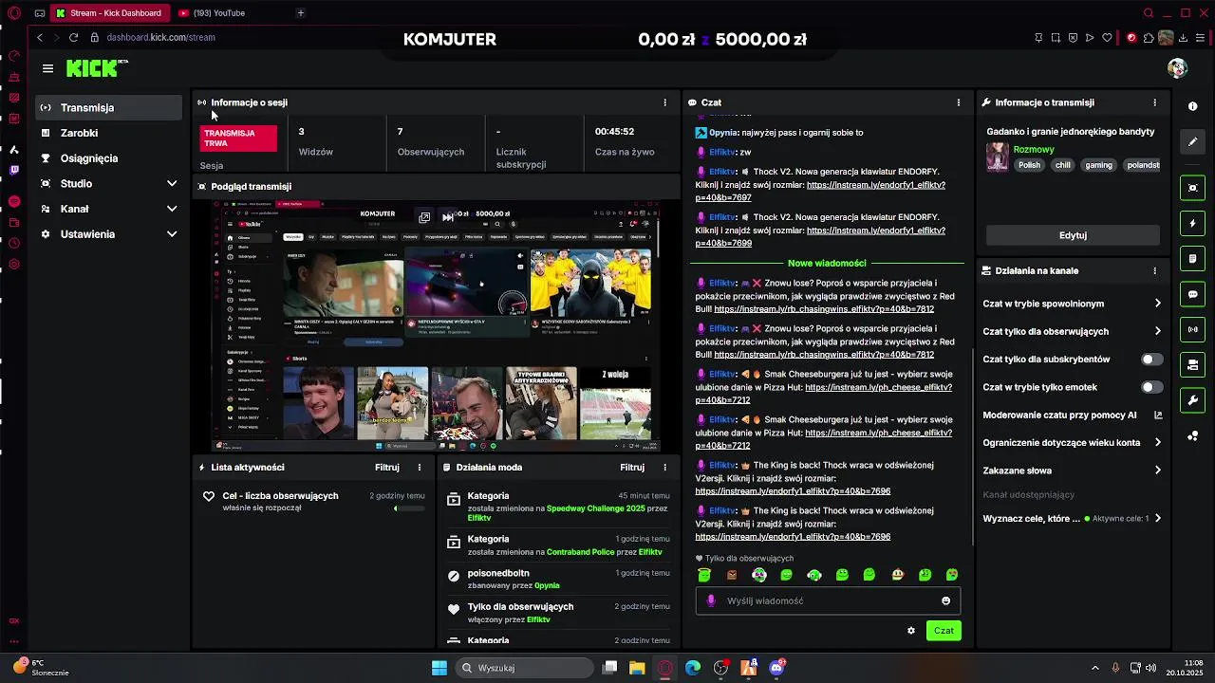Click the Windows Start button
This screenshot has width=1215, height=683.
coord(439,668)
